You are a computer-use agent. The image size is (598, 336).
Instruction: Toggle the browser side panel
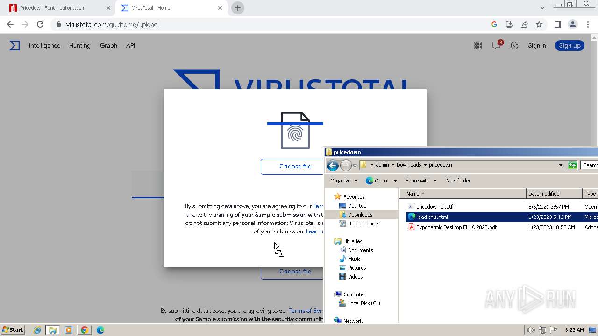tap(557, 24)
